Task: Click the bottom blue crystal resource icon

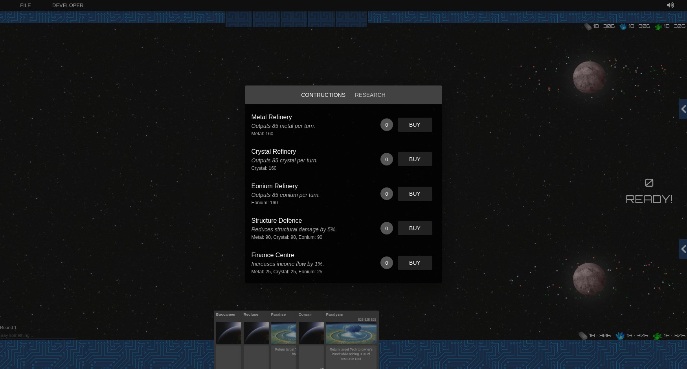Action: (x=620, y=336)
